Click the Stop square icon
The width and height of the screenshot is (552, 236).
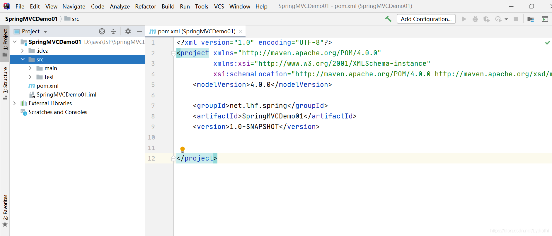point(516,19)
